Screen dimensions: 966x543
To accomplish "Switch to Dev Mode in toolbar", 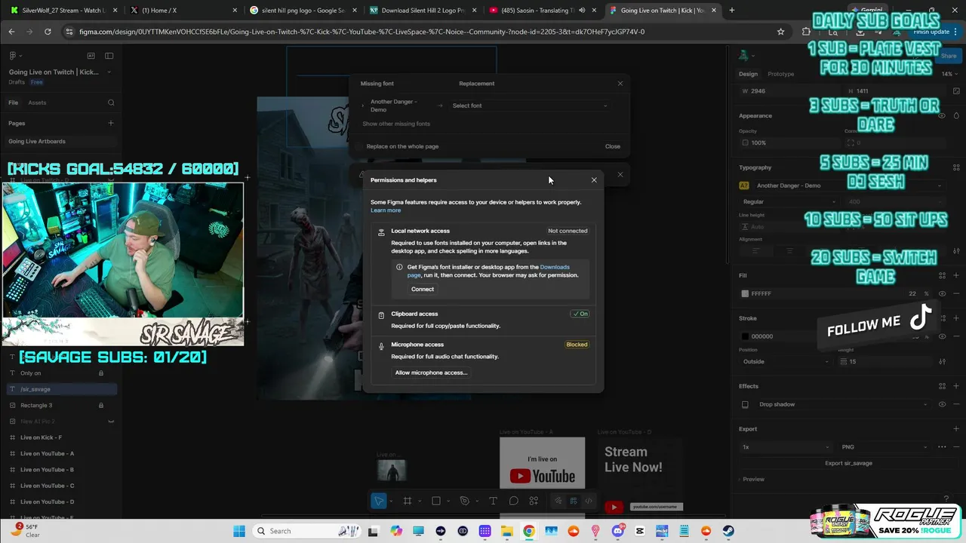I will (x=589, y=501).
